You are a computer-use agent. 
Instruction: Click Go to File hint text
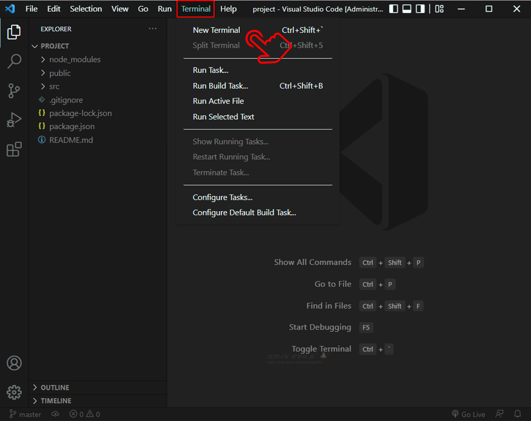tap(333, 284)
